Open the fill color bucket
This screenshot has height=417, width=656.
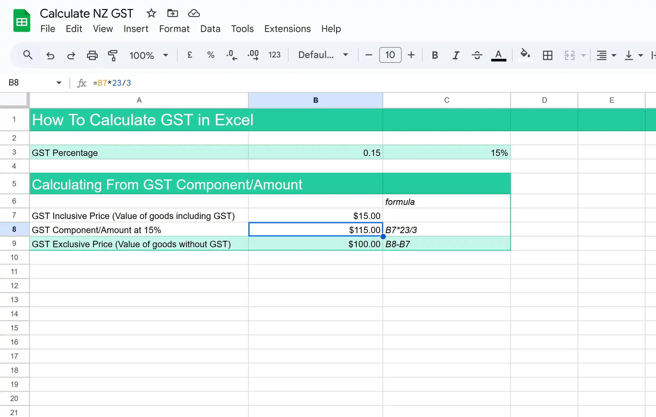[525, 55]
